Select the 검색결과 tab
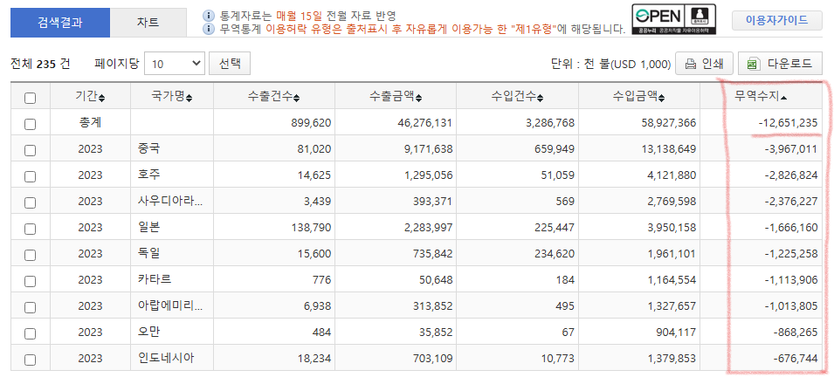The width and height of the screenshot is (834, 384). click(x=60, y=23)
